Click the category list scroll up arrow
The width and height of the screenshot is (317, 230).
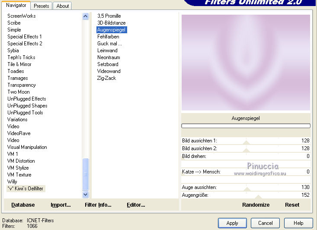86,16
